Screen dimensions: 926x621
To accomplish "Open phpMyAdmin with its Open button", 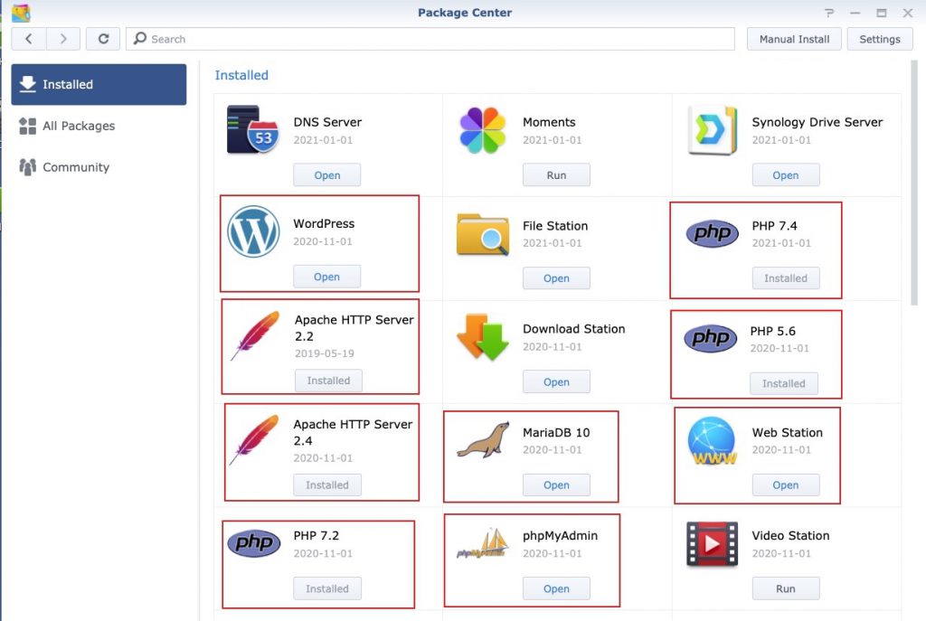I will click(556, 588).
